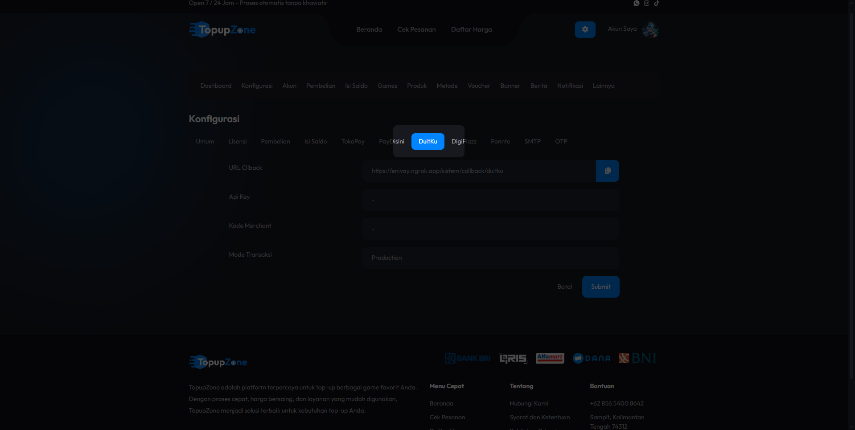Open Hubungi Kami footer link
This screenshot has height=430, width=855.
(x=529, y=403)
